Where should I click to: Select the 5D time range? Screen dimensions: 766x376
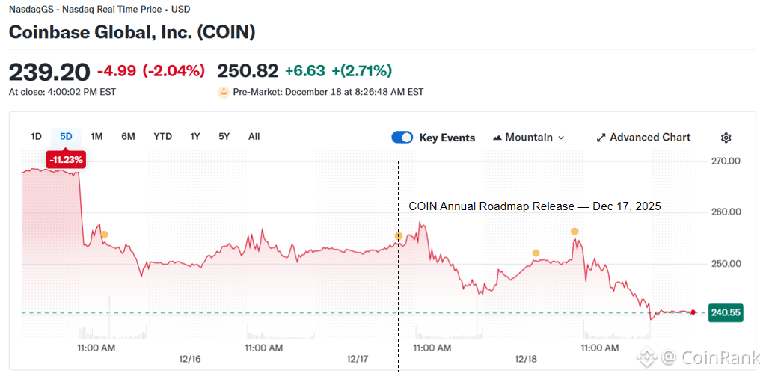pyautogui.click(x=66, y=136)
